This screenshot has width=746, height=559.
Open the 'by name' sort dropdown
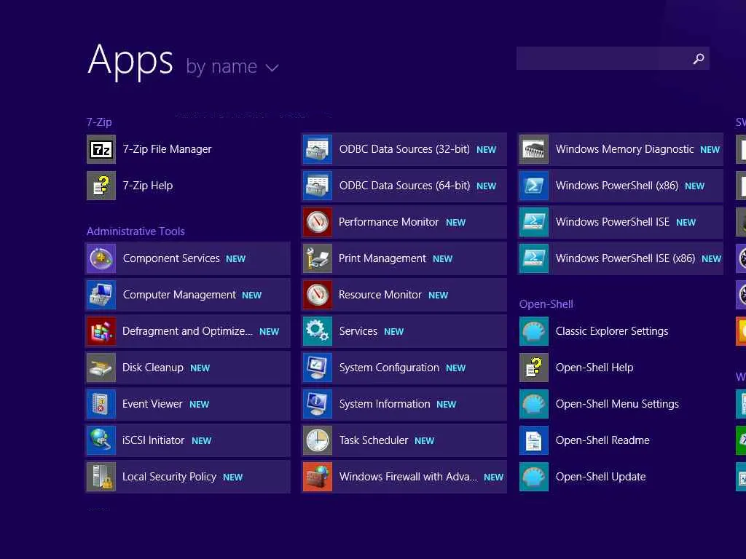[232, 66]
